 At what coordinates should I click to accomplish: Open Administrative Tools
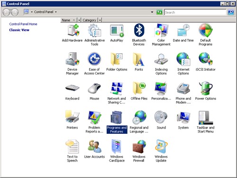coord(94,35)
